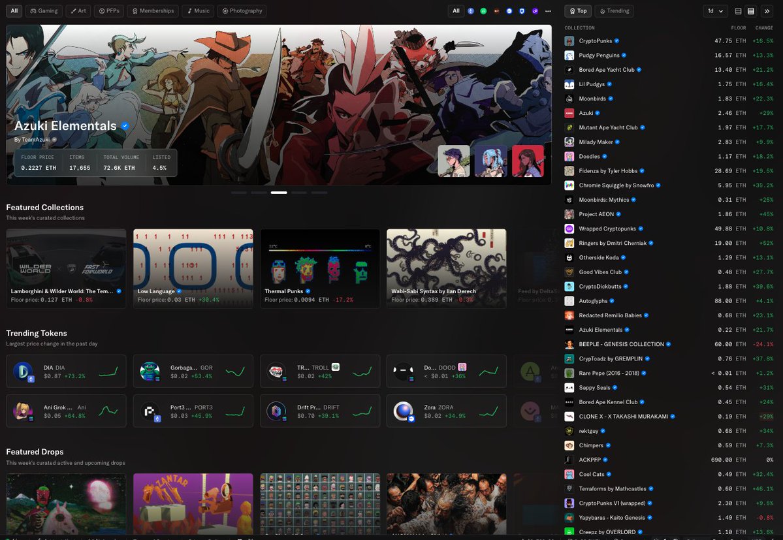Go to fourth hero carousel slide indicator

(x=299, y=193)
